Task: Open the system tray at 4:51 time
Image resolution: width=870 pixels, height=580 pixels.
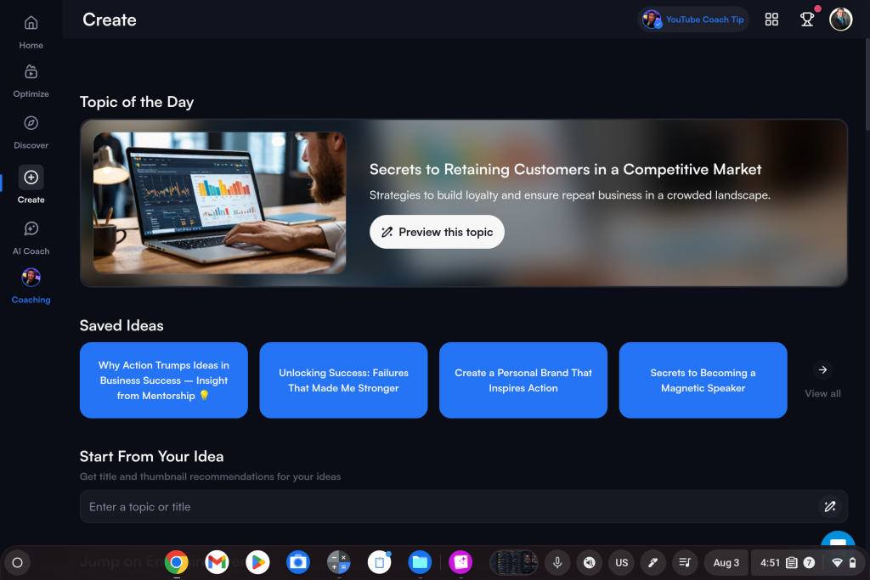Action: [807, 562]
